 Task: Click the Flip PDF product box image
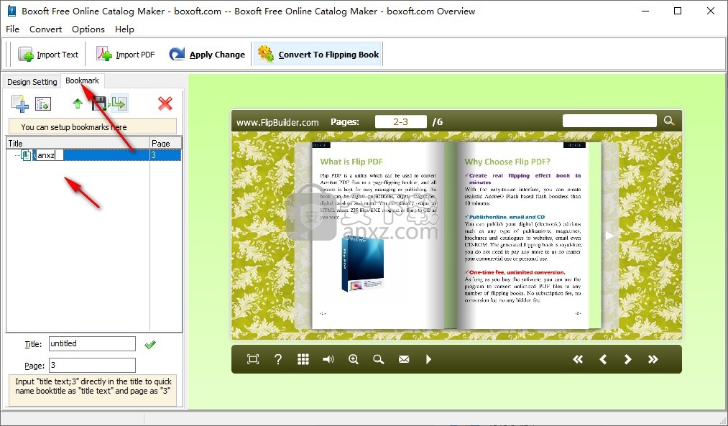coord(363,264)
